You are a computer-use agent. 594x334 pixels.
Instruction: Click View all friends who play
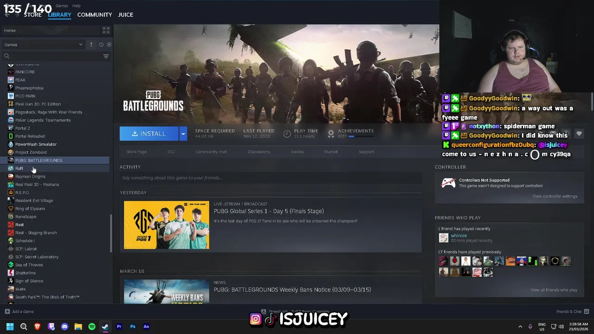pyautogui.click(x=554, y=290)
